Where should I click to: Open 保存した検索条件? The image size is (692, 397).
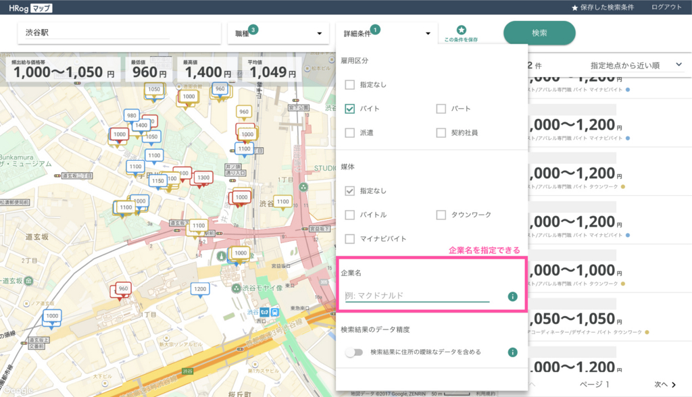(x=603, y=7)
